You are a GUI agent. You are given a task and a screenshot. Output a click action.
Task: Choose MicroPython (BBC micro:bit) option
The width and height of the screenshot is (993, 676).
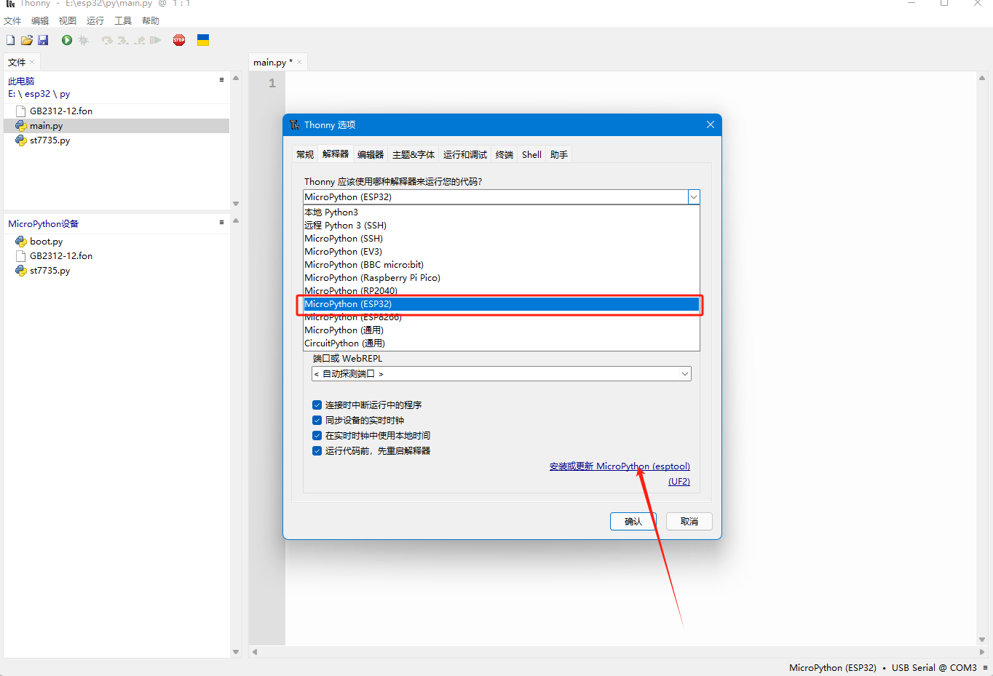(x=501, y=265)
